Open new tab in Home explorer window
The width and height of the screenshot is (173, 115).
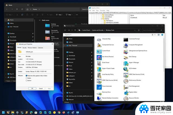click(32, 5)
